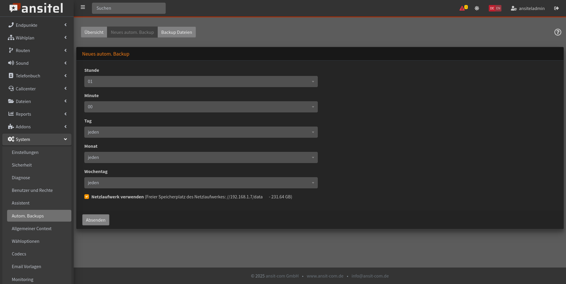Open the help question mark icon
This screenshot has width=566, height=284.
pyautogui.click(x=558, y=32)
